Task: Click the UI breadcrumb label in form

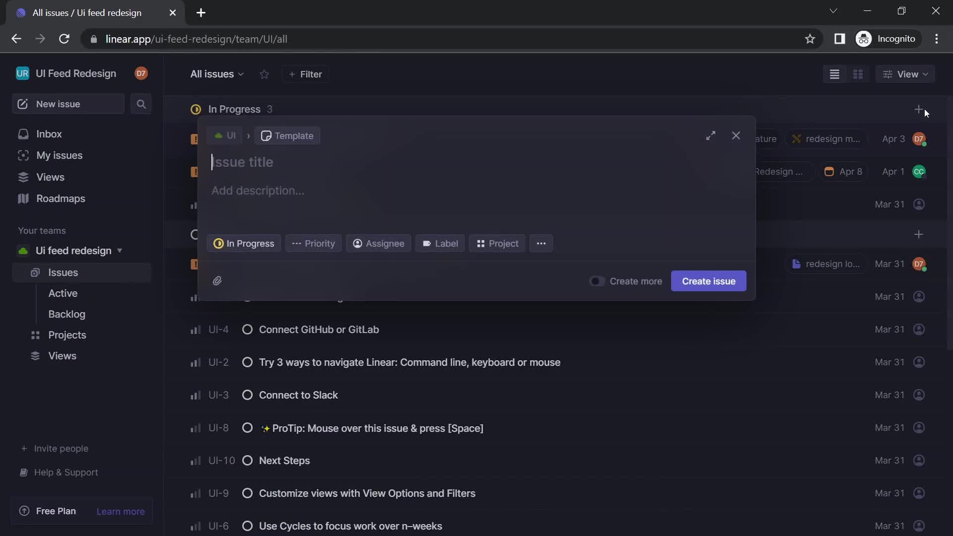Action: [224, 136]
